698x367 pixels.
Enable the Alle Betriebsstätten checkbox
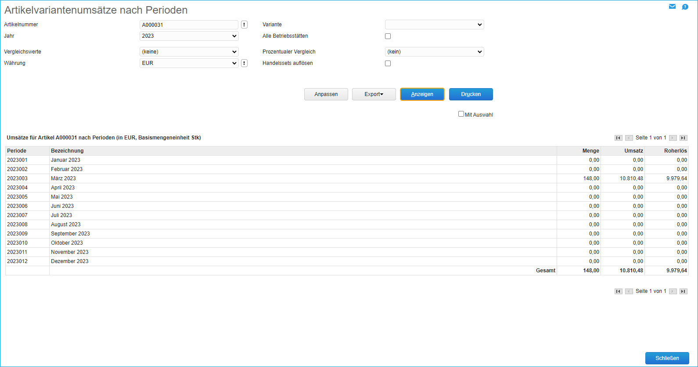click(388, 36)
